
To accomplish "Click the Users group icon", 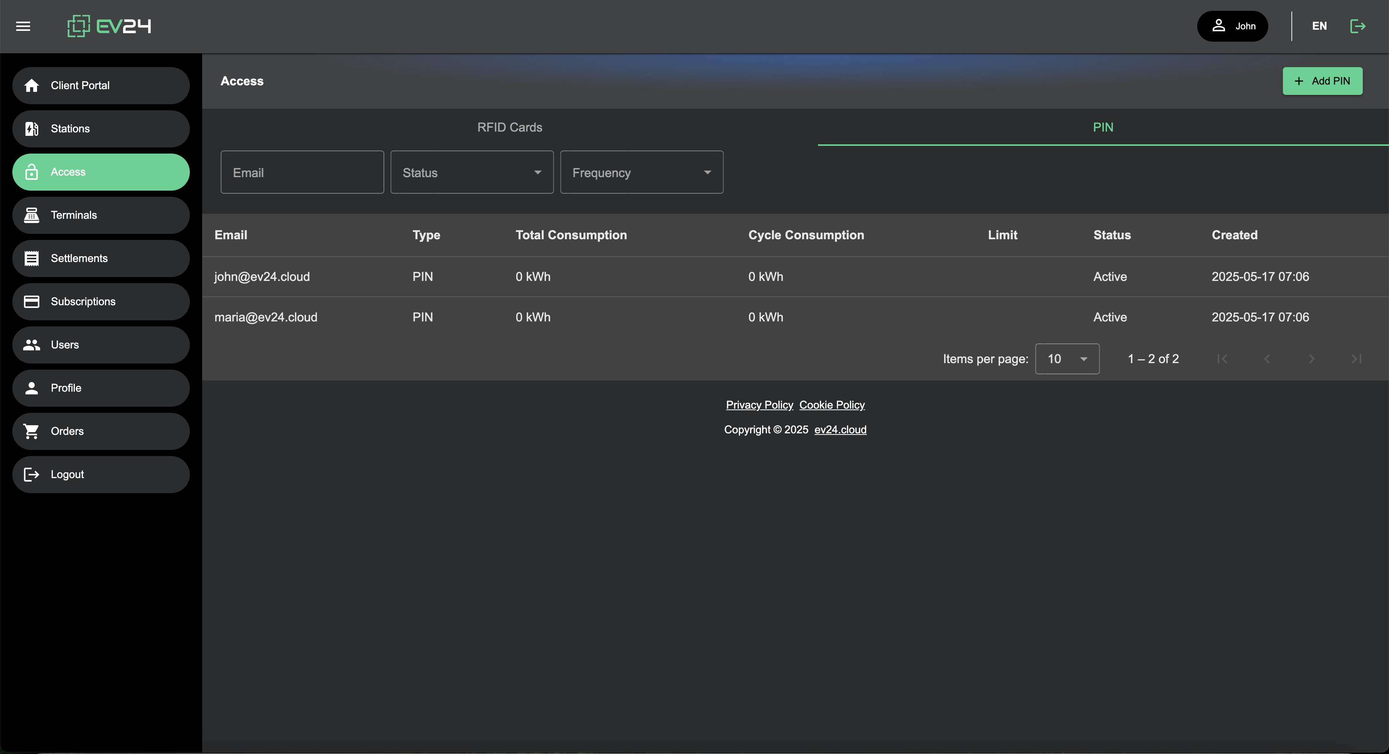I will (x=32, y=345).
